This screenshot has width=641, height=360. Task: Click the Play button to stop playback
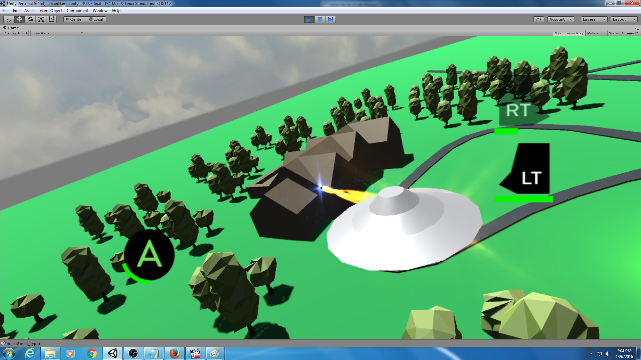pos(309,19)
